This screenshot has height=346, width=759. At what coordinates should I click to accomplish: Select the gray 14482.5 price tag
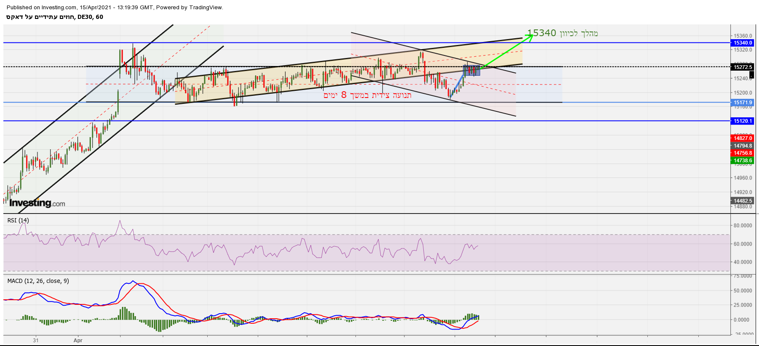point(743,201)
